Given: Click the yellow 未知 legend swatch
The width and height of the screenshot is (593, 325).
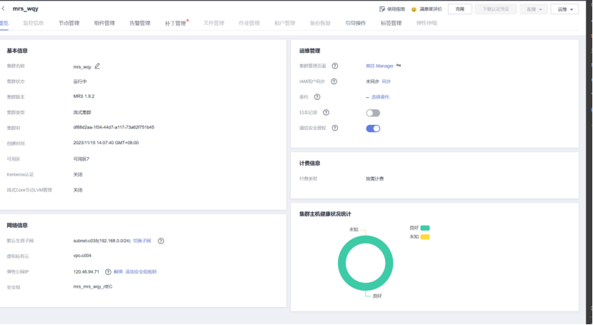Looking at the screenshot, I should coord(425,237).
